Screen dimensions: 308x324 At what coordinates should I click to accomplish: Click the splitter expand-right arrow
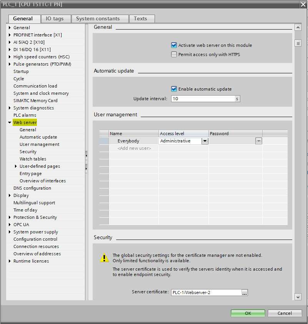tap(86, 169)
